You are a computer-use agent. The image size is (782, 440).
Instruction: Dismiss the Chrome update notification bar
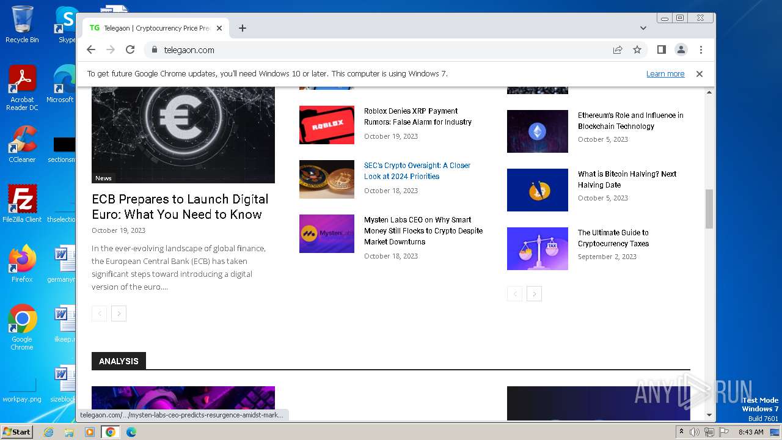pyautogui.click(x=700, y=74)
